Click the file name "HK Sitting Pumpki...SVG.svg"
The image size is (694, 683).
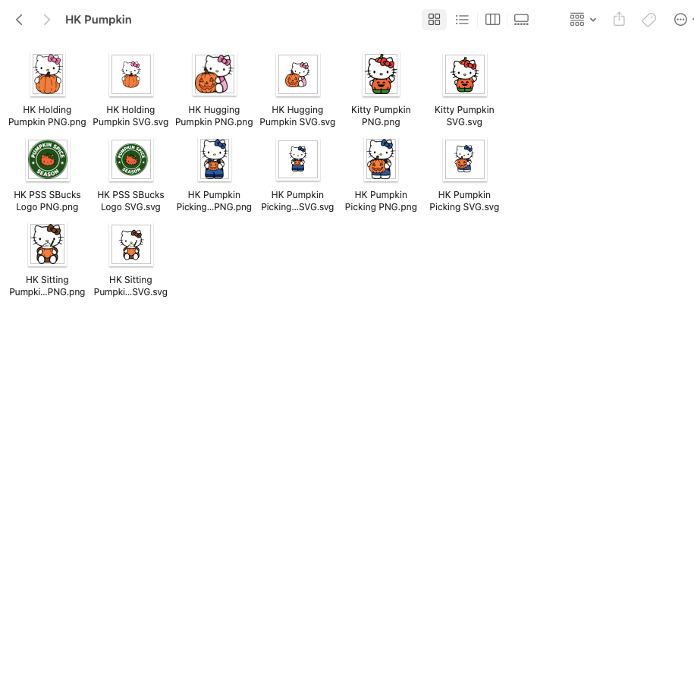(130, 286)
